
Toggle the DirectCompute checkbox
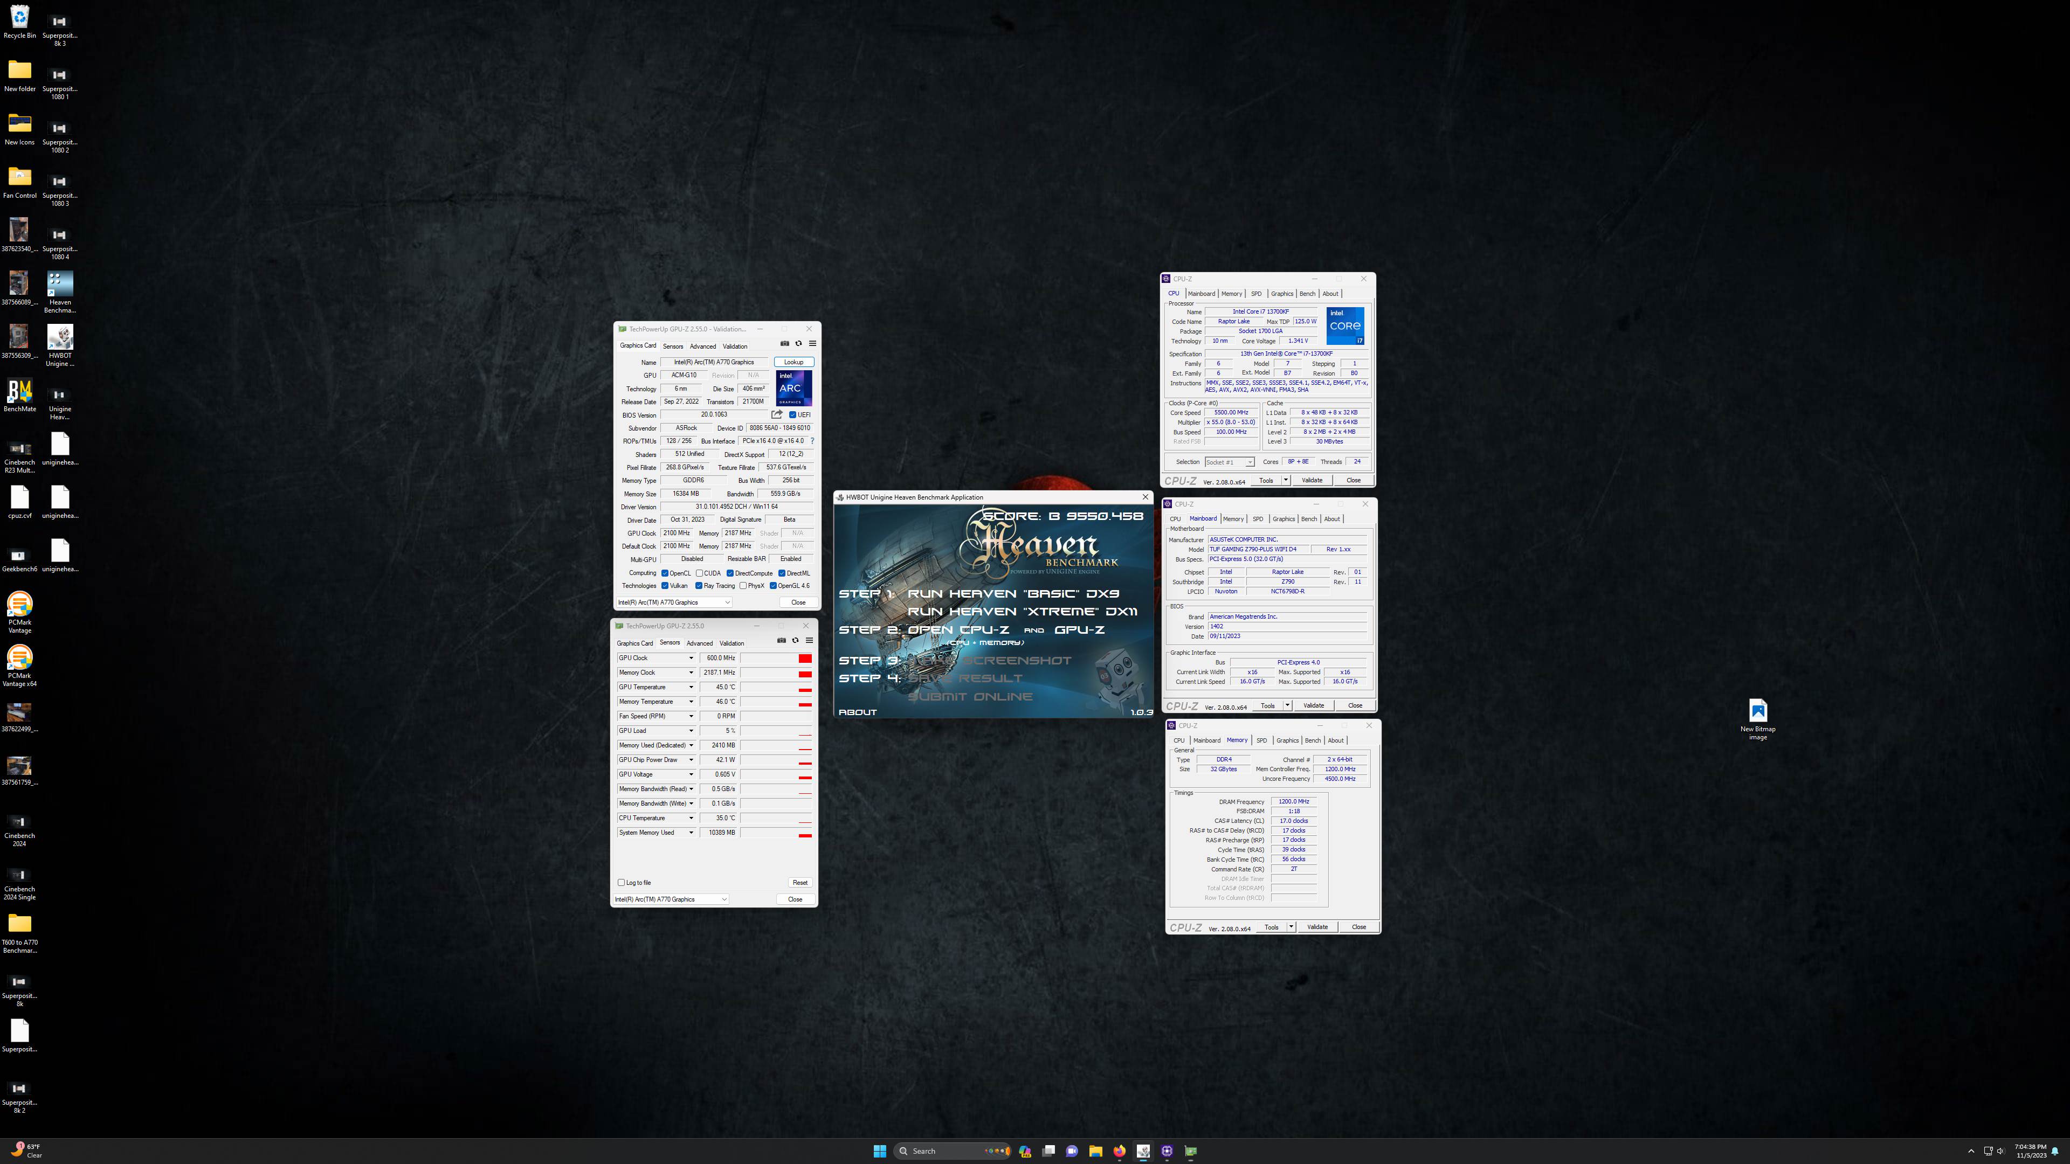(730, 573)
